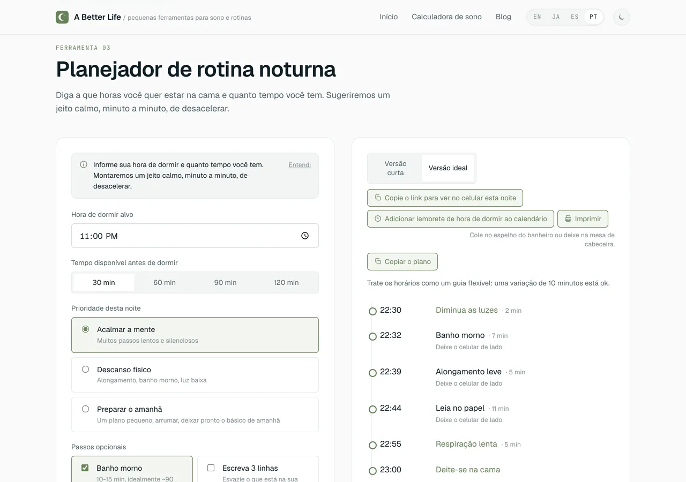Click the Leia no papel step
This screenshot has width=686, height=482.
tap(460, 408)
